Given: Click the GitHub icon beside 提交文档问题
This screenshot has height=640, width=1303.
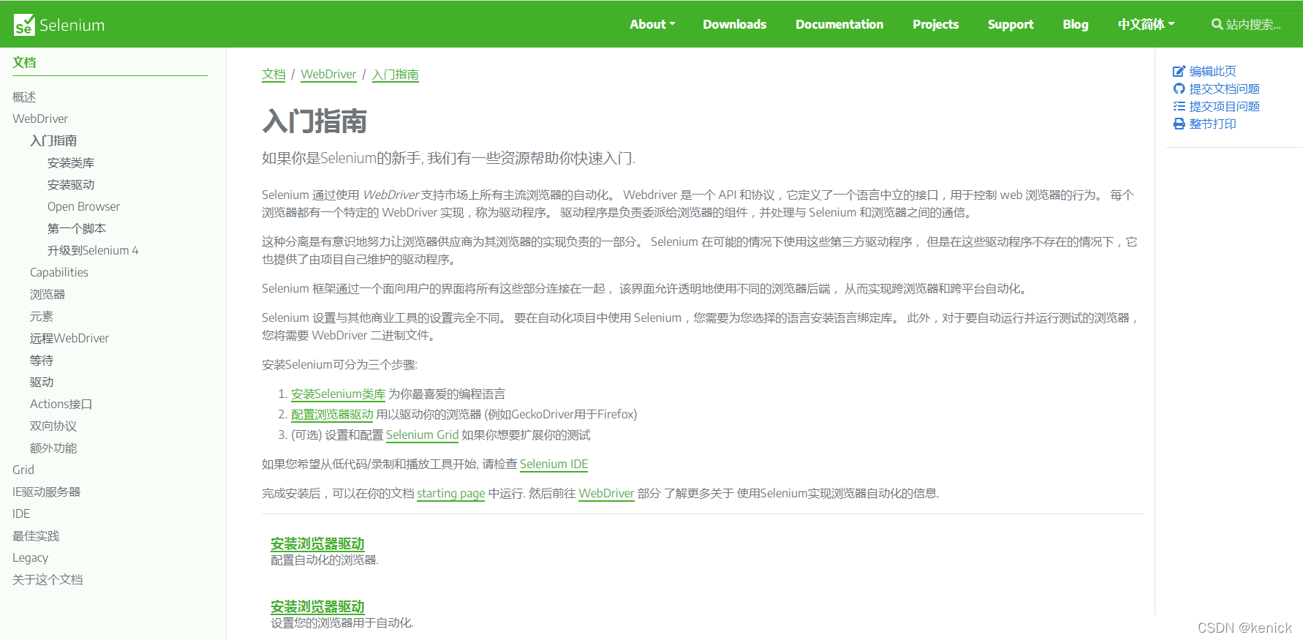Looking at the screenshot, I should [1179, 89].
